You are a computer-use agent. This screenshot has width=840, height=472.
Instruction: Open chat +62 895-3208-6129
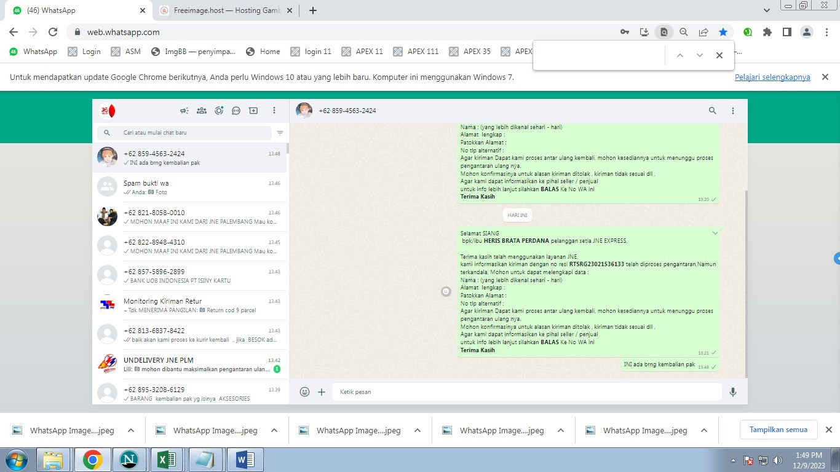click(189, 392)
